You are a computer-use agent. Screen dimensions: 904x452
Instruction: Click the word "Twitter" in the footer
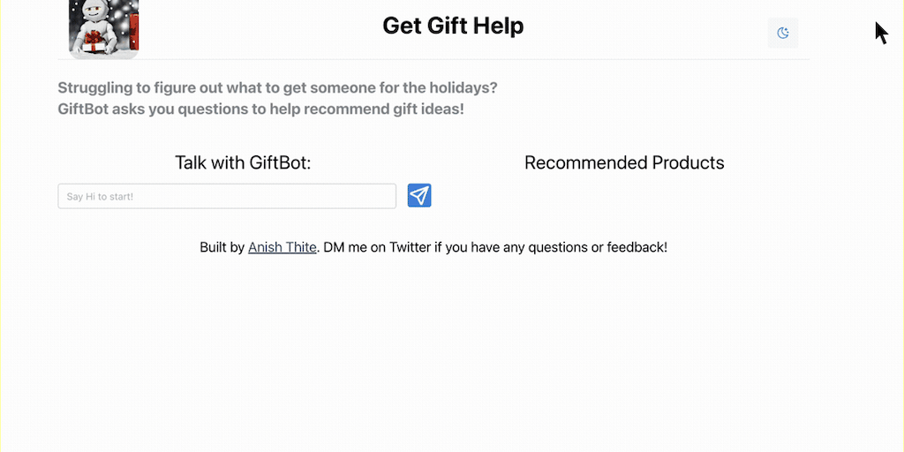click(x=410, y=247)
